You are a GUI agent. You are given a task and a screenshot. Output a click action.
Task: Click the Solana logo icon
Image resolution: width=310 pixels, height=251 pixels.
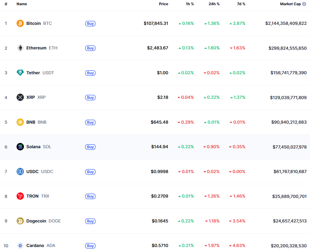(20, 147)
